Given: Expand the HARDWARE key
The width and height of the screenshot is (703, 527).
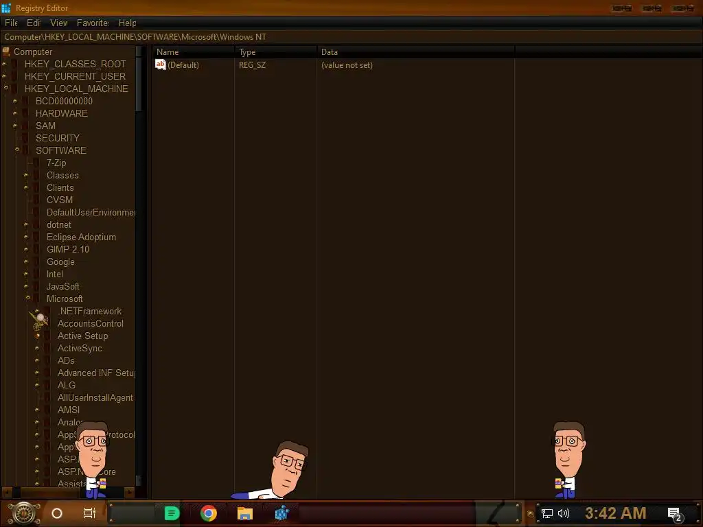Looking at the screenshot, I should point(15,113).
